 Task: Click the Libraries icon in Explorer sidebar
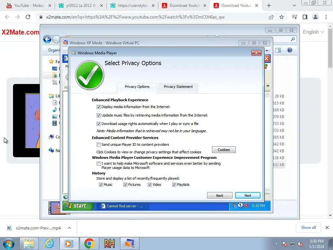tap(51, 96)
